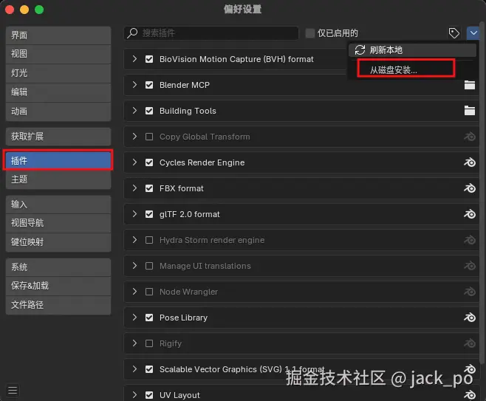This screenshot has width=486, height=401.
Task: Open 输入 preferences section
Action: [x=58, y=205]
